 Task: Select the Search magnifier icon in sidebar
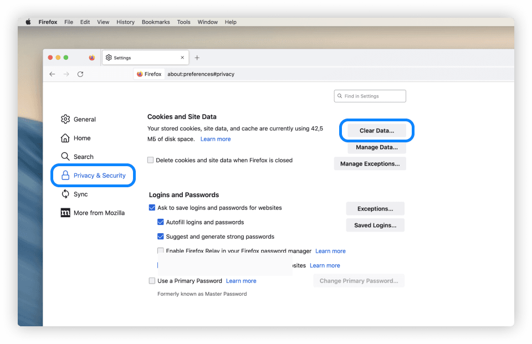pos(65,157)
